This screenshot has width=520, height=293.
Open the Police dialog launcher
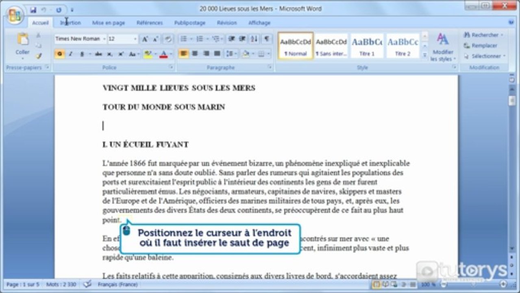(171, 67)
